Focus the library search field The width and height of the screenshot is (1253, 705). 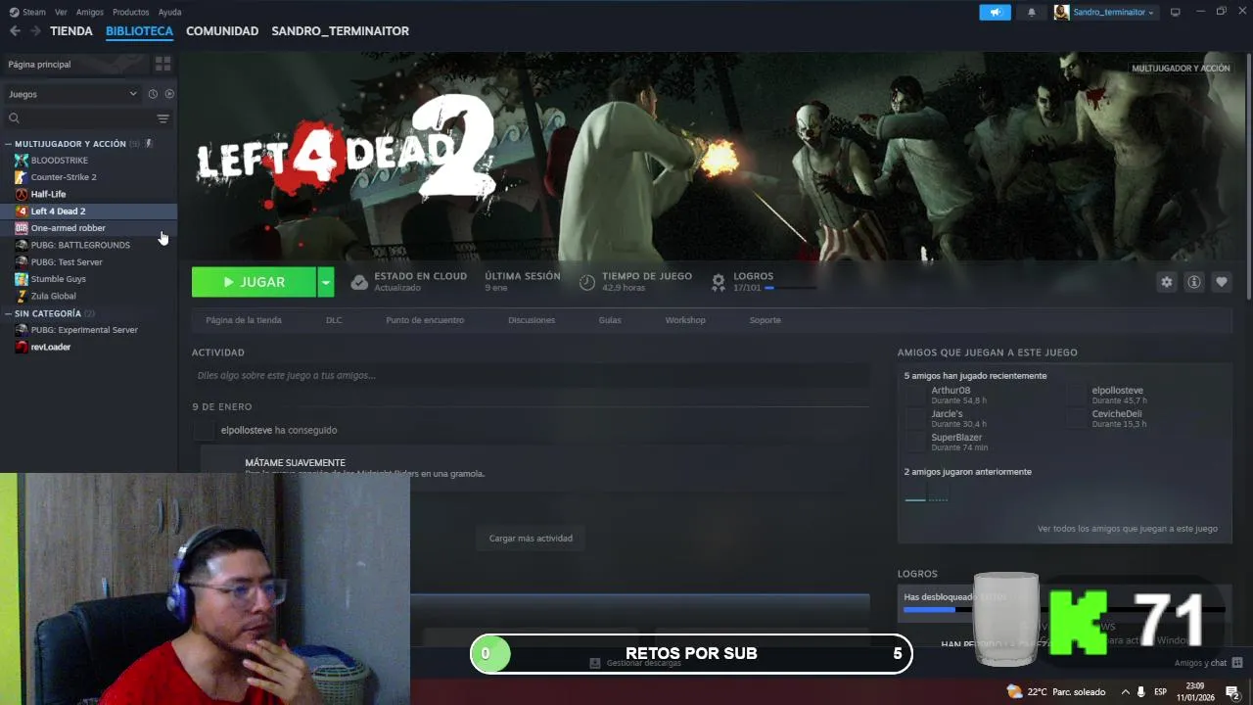point(86,118)
